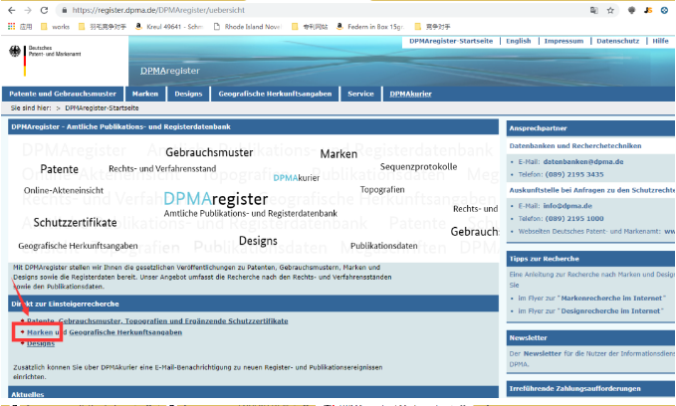The height and width of the screenshot is (406, 676).
Task: Click the DPMAregister banner image center logo
Action: point(215,199)
